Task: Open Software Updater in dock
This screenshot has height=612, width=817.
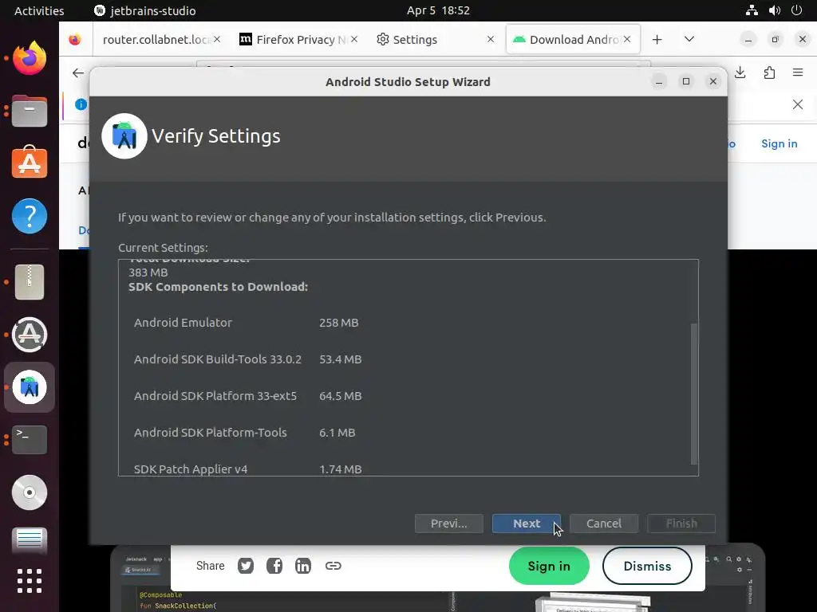Action: coord(30,335)
